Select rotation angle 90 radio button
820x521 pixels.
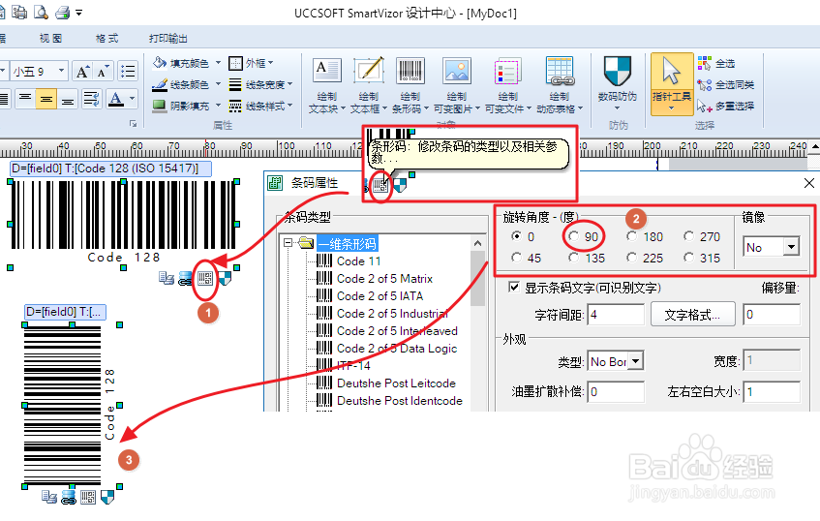point(574,236)
